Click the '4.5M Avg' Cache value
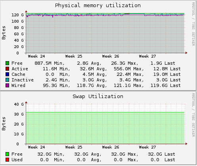This screenshot has height=166, width=197. point(95,74)
